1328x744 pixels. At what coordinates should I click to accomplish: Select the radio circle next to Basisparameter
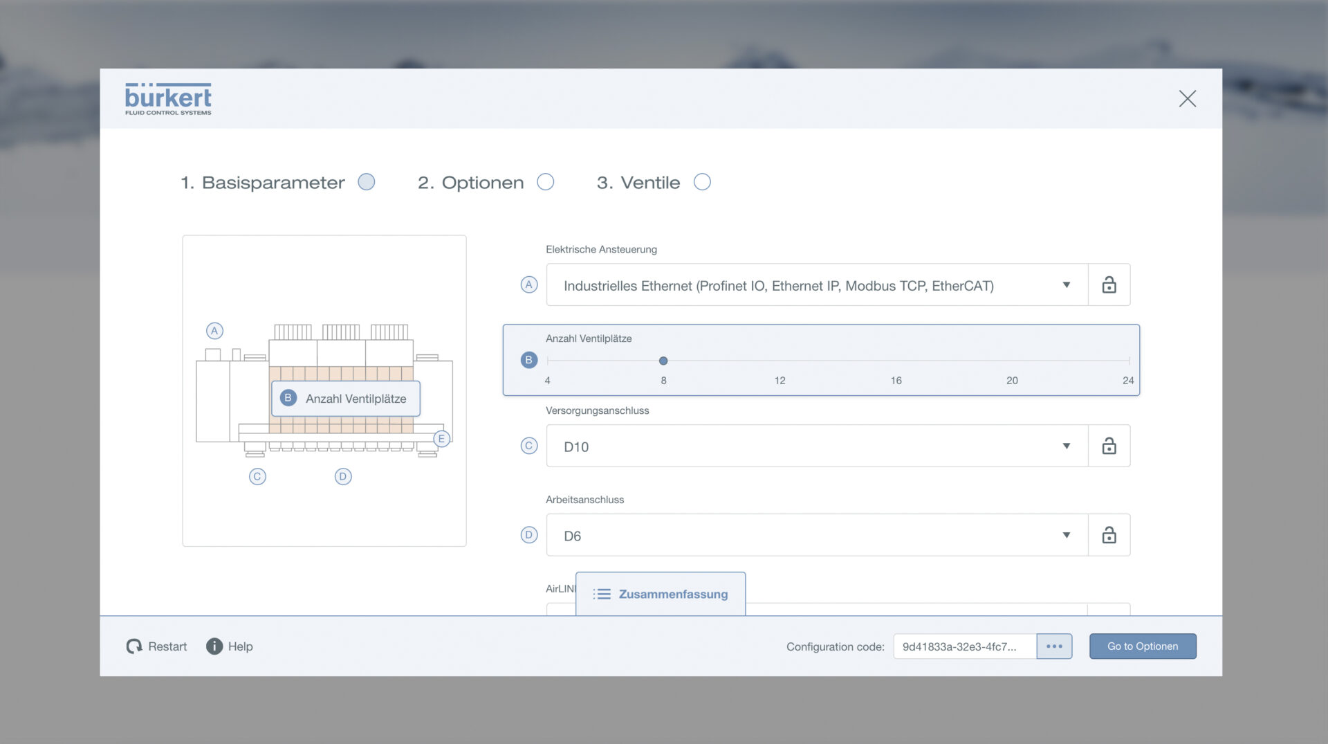pos(366,182)
